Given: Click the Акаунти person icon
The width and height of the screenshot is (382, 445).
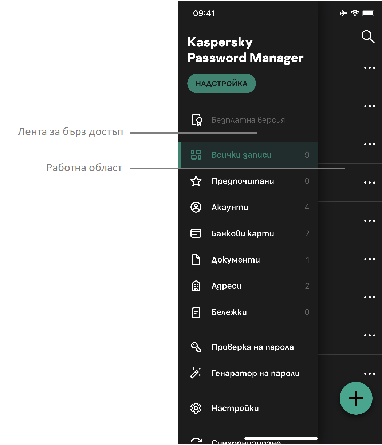Looking at the screenshot, I should [x=196, y=207].
